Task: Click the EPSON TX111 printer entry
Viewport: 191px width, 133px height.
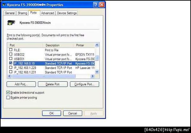Action: [x=85, y=54]
